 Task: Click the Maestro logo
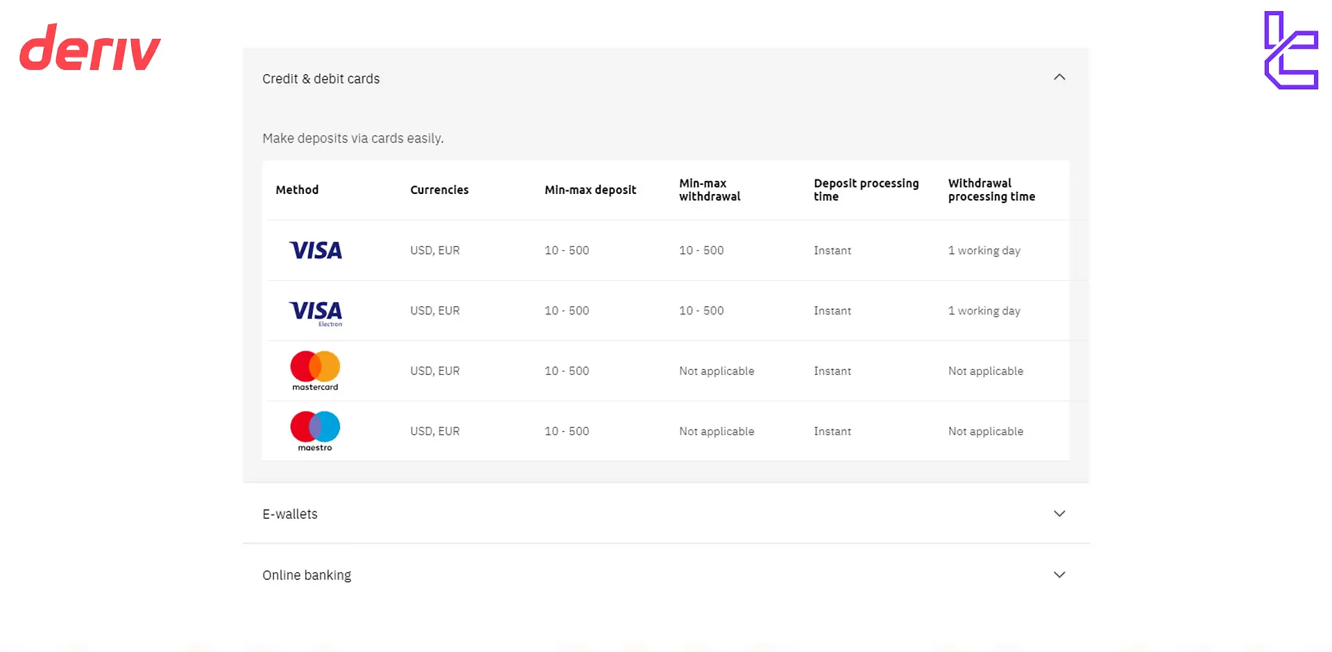[x=315, y=431]
